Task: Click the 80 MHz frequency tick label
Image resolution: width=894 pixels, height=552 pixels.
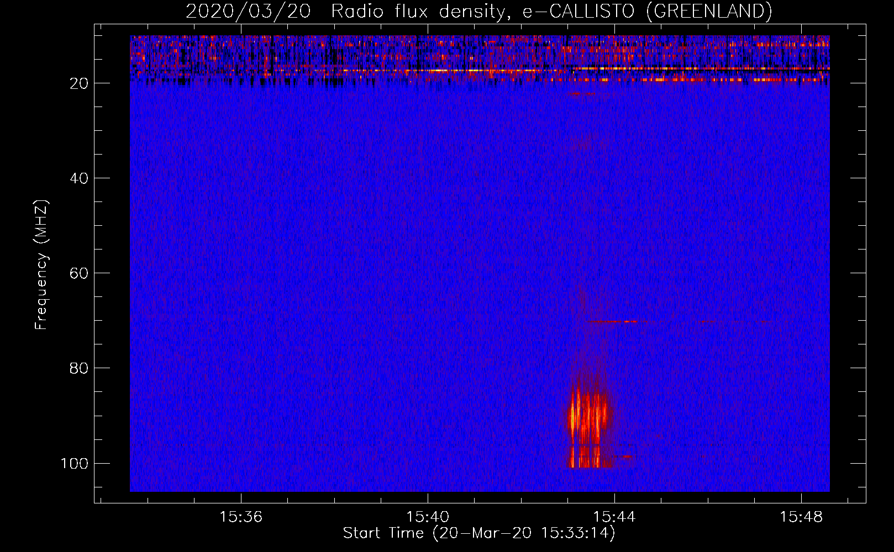Action: pos(79,368)
